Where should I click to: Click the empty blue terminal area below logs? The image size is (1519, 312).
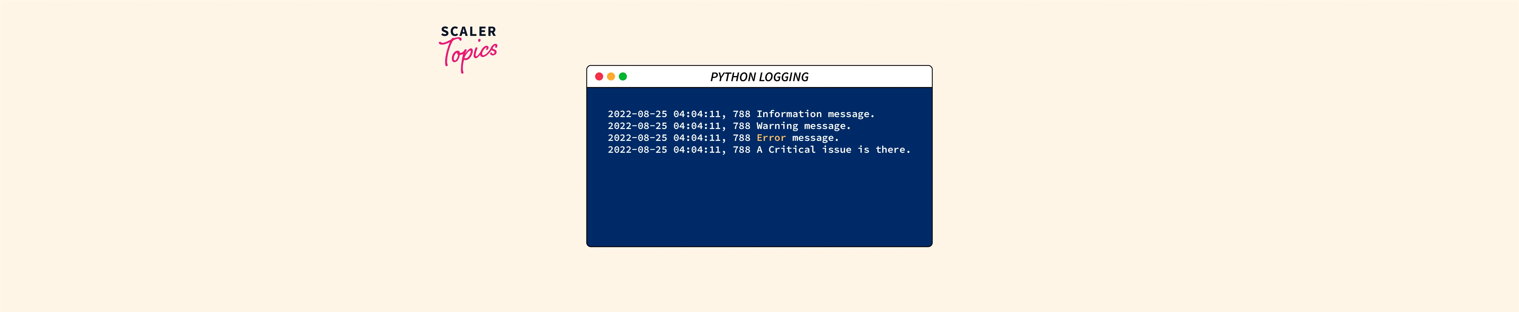(759, 200)
